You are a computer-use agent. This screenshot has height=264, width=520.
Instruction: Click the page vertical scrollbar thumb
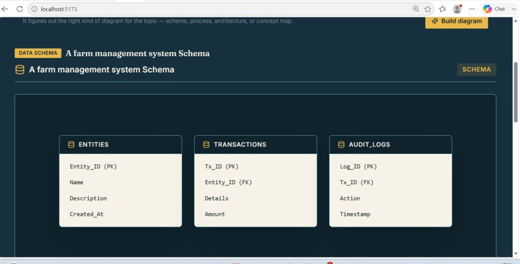point(515,92)
